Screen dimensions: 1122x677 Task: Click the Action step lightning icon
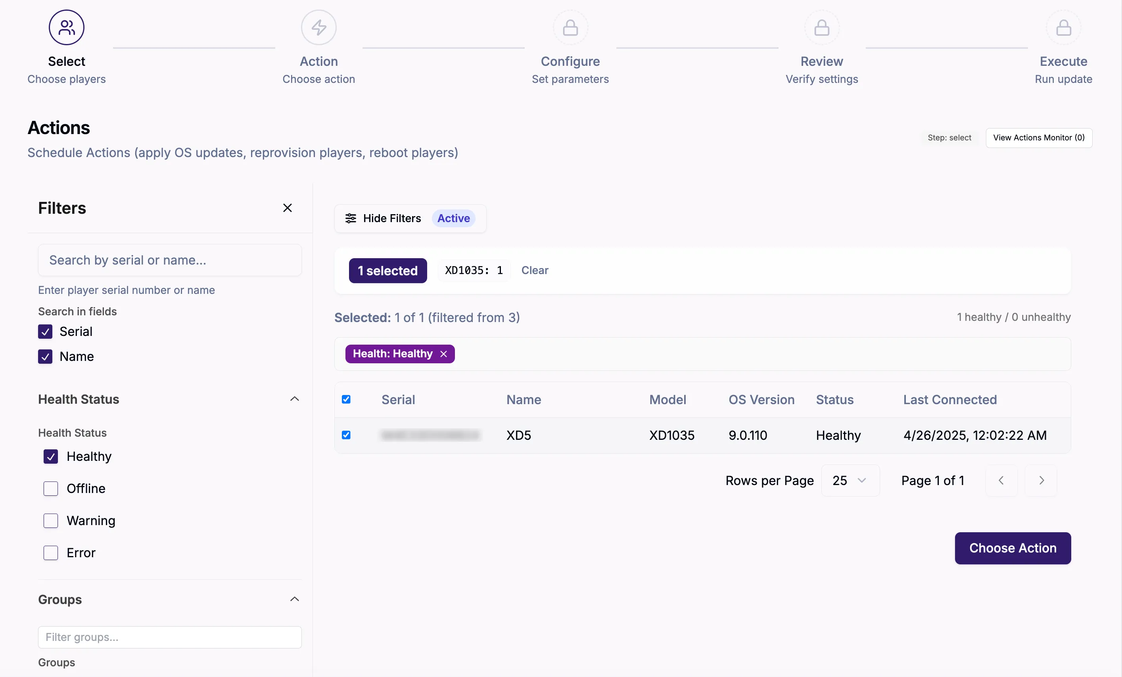[319, 28]
